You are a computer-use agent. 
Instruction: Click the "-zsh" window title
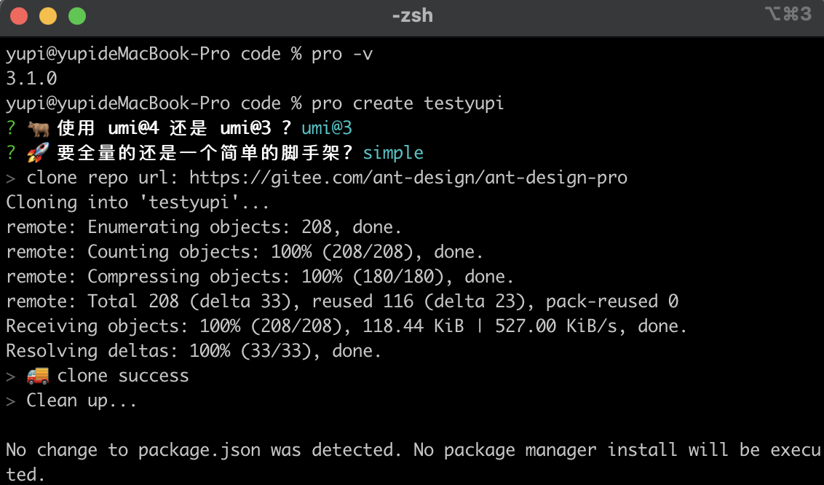412,15
